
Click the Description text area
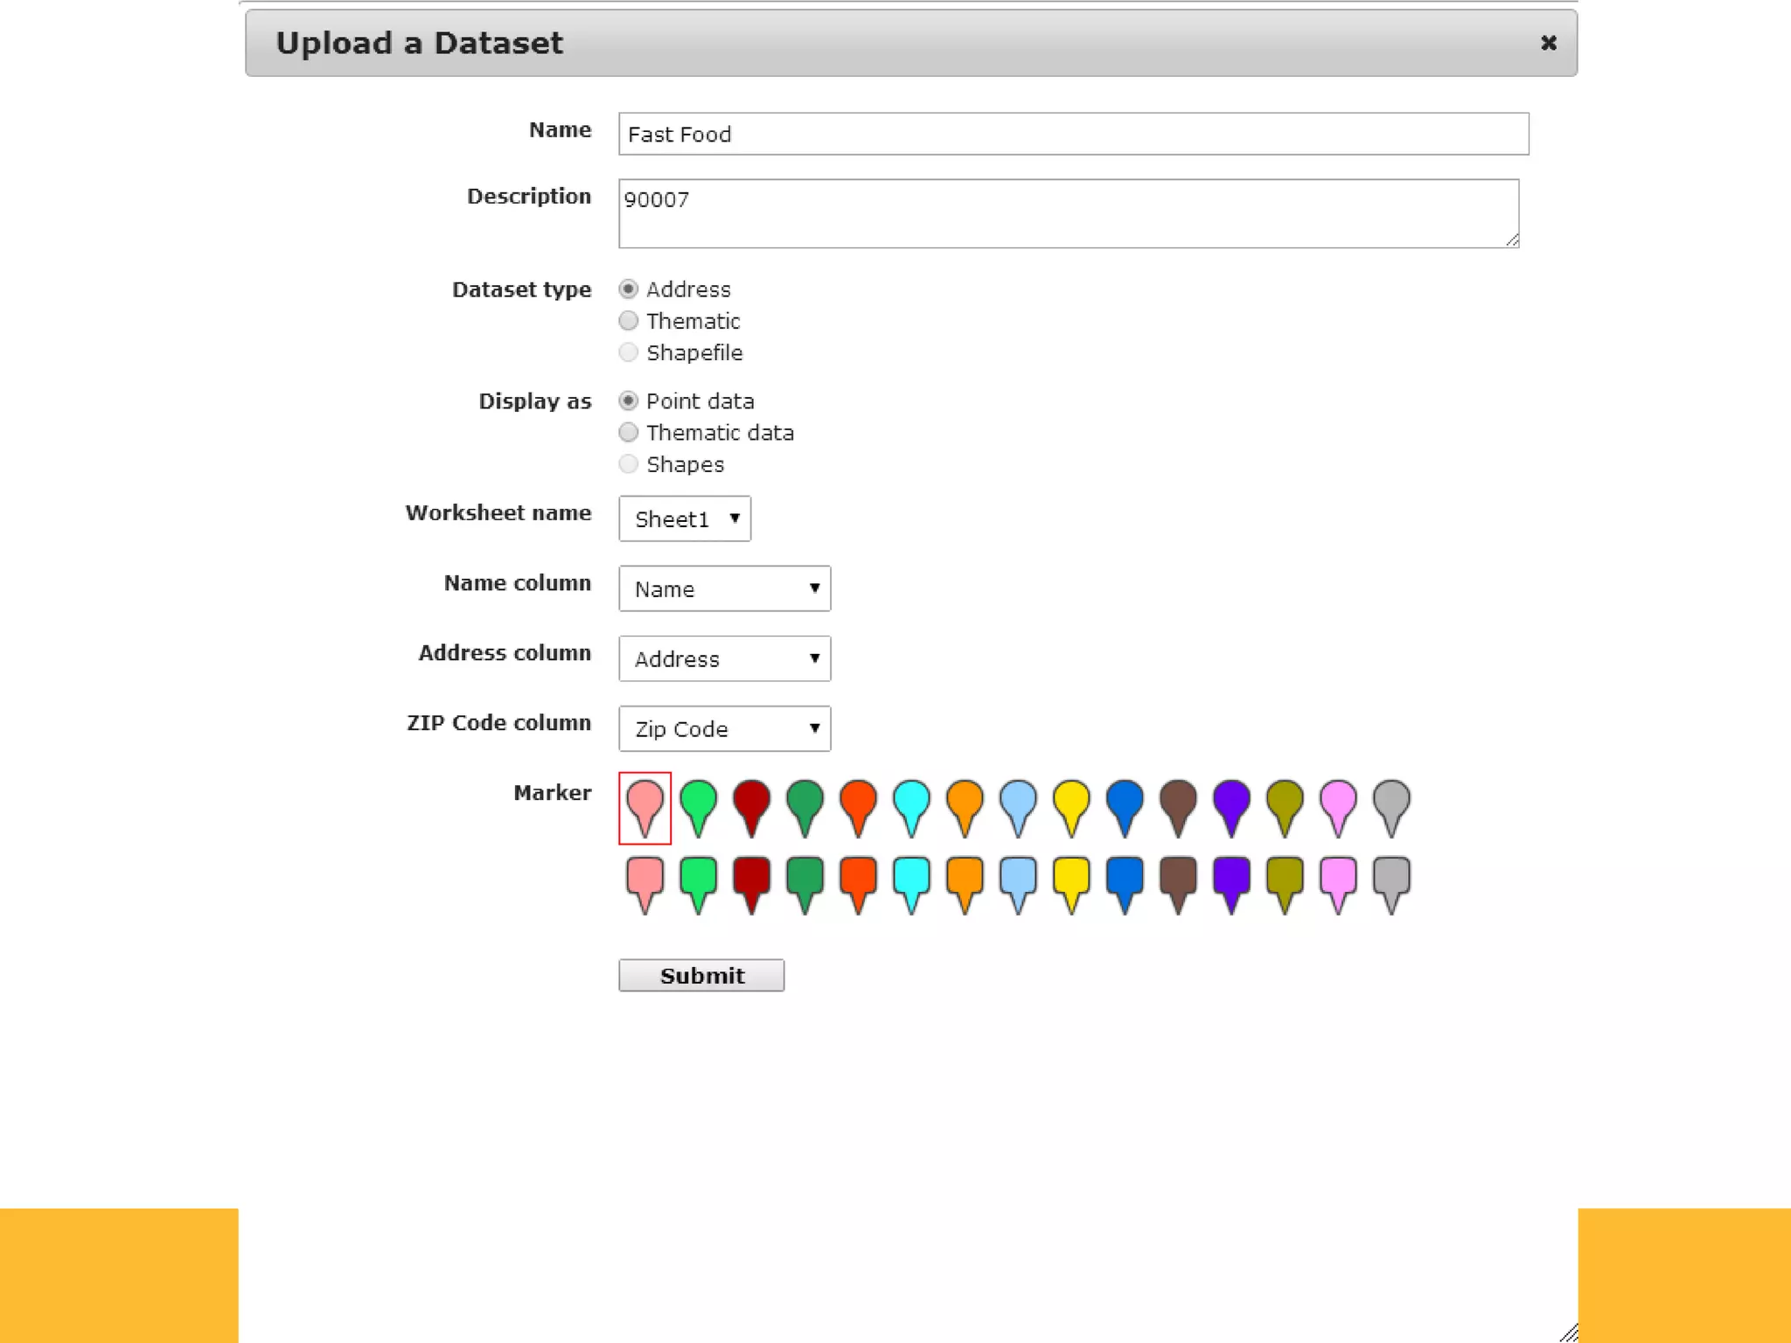click(1068, 213)
